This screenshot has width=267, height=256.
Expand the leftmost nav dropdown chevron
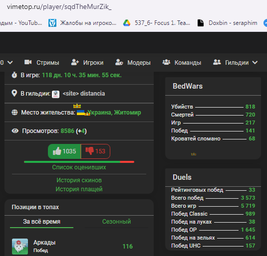click(10, 63)
